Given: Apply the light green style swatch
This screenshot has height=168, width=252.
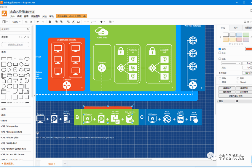Looking at the screenshot, I should (246, 35).
